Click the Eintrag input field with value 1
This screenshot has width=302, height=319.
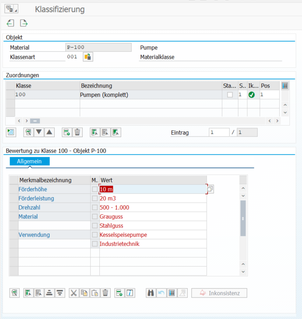coord(219,133)
